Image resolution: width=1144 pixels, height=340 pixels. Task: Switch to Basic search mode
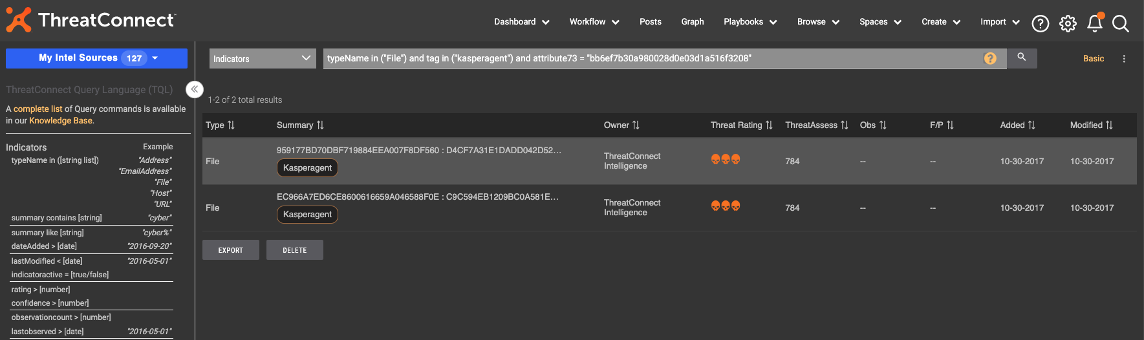pos(1094,58)
